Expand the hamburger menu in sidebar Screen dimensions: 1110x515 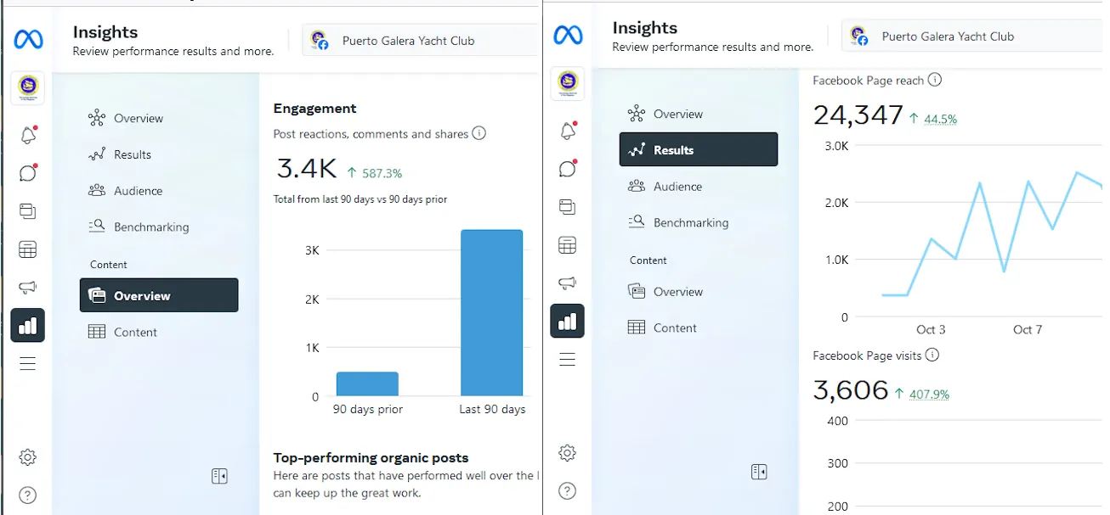(x=28, y=363)
